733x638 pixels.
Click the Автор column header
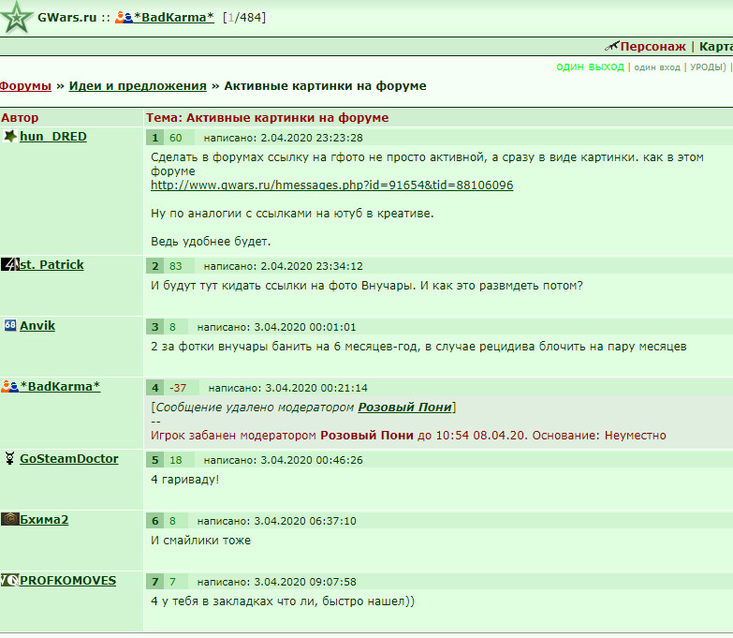[20, 118]
